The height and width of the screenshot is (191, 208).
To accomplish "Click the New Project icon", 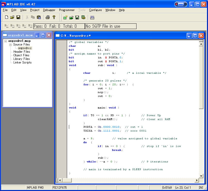I will coord(66,17).
